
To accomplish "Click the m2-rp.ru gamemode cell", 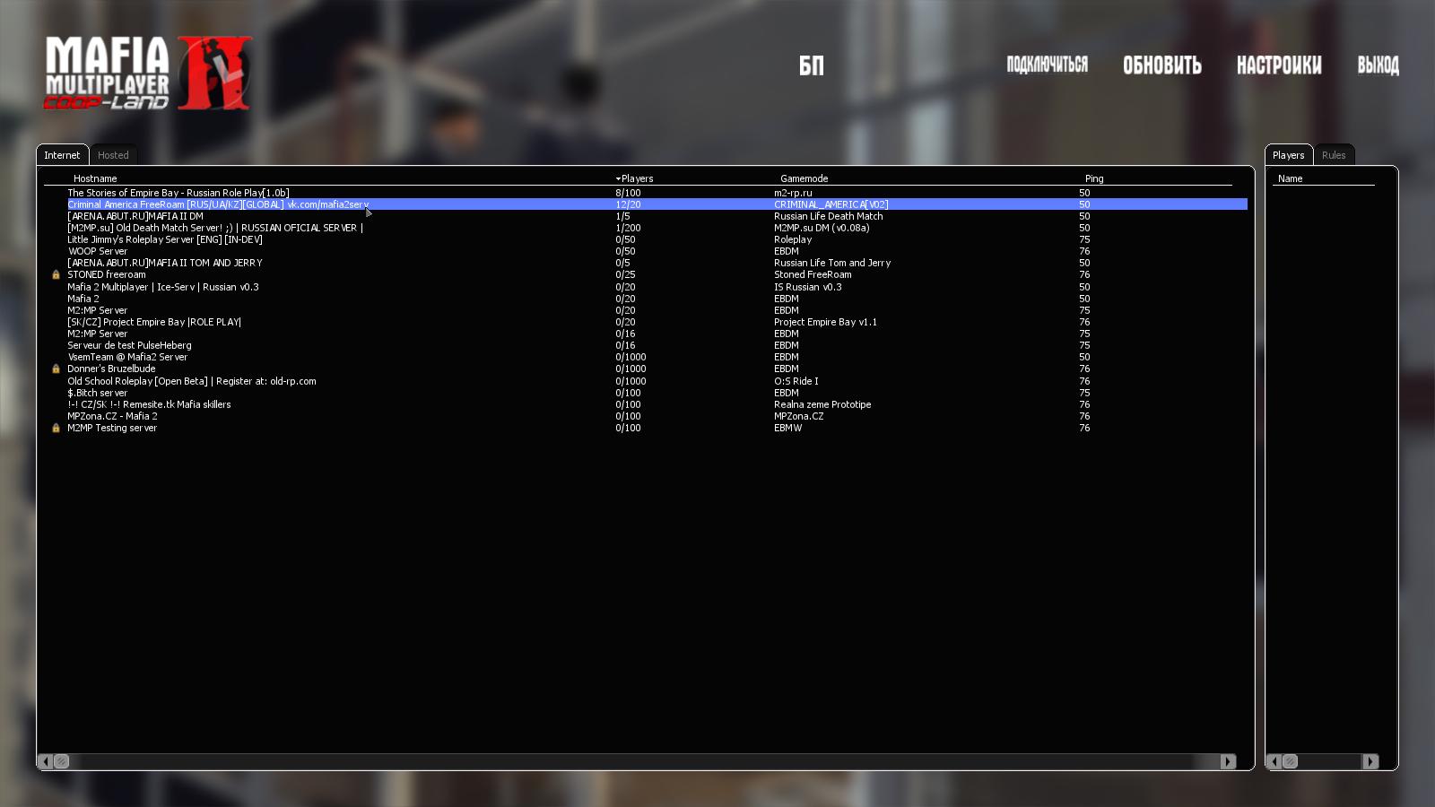I will coord(793,193).
